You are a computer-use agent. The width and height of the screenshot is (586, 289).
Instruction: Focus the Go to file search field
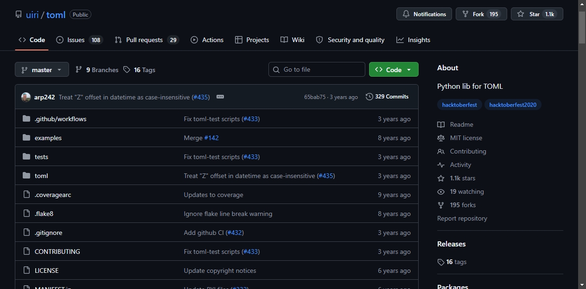317,69
